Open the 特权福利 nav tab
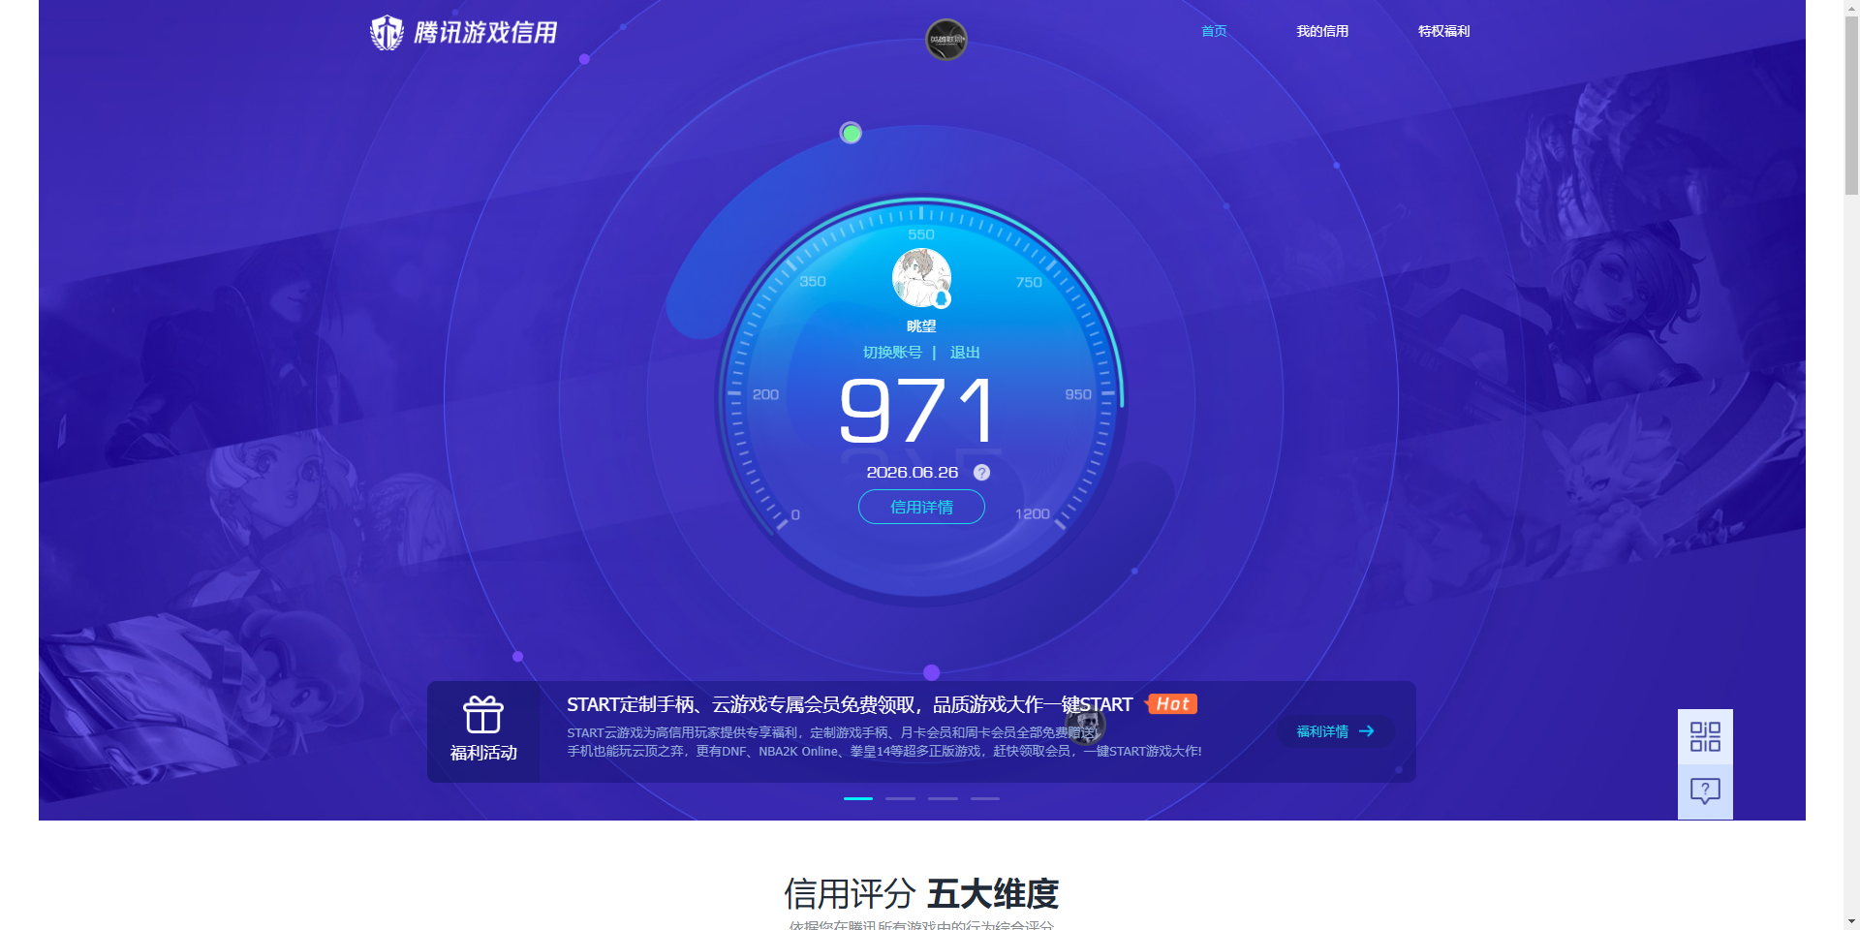The image size is (1860, 930). coord(1443,31)
